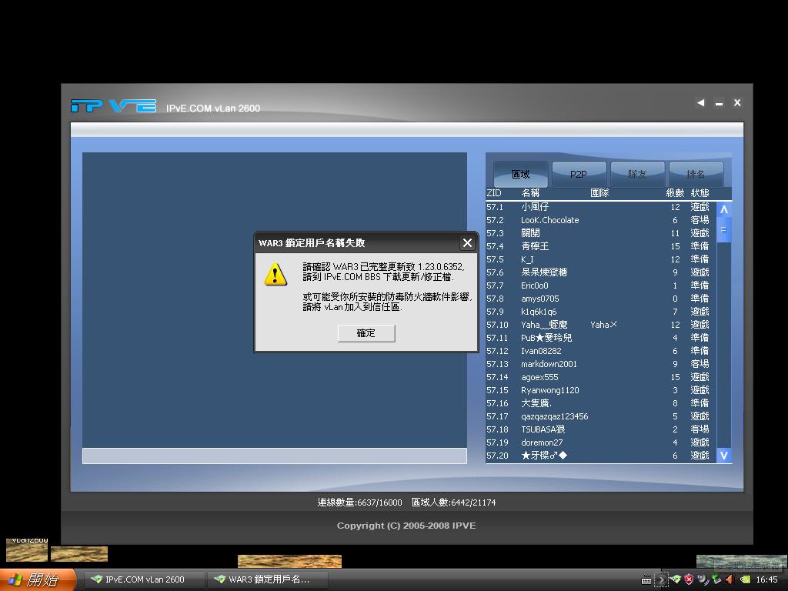788x591 pixels.
Task: Click the user list scrollbar thumb
Action: pyautogui.click(x=723, y=230)
